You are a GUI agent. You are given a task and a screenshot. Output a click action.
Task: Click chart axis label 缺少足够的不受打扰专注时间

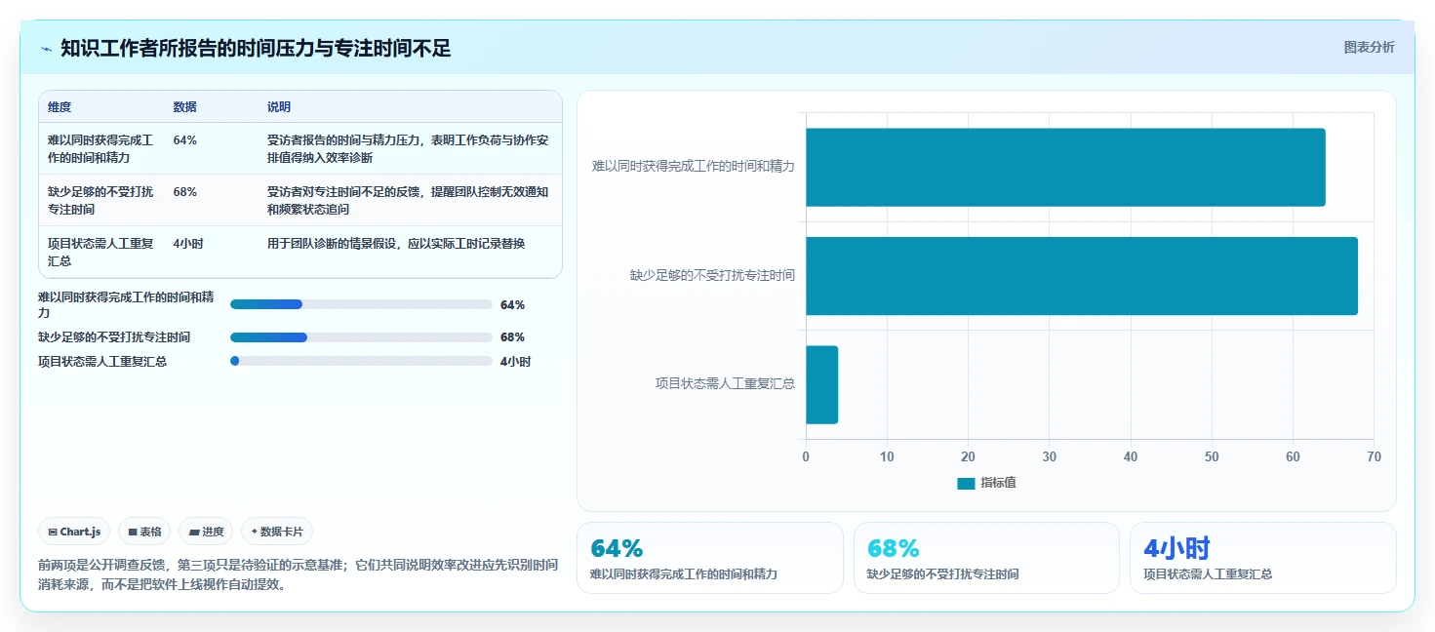coord(712,276)
